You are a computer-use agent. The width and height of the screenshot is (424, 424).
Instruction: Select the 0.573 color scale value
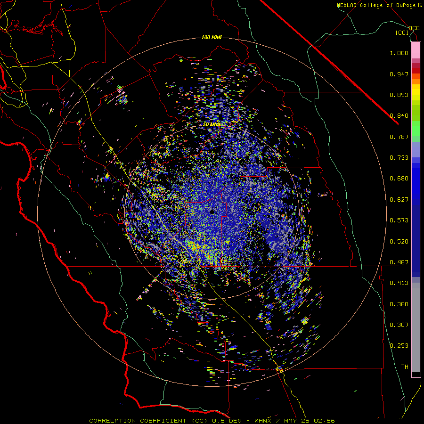(399, 220)
